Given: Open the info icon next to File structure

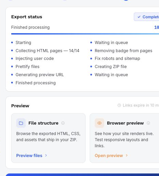Looking at the screenshot, I should click(63, 123).
